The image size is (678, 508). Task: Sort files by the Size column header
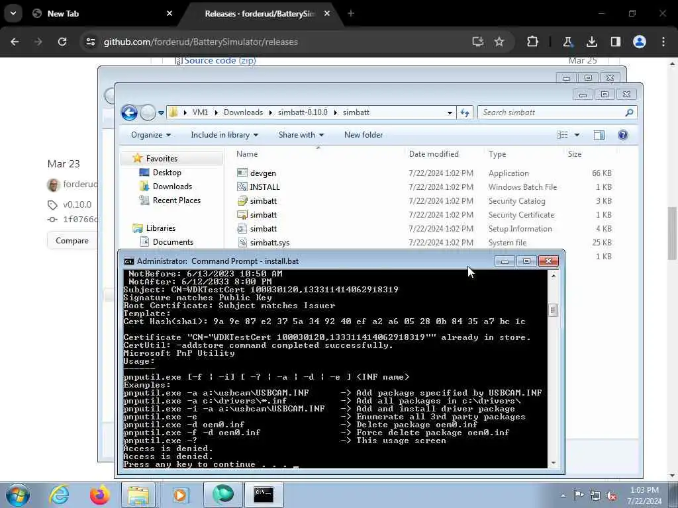pyautogui.click(x=575, y=153)
